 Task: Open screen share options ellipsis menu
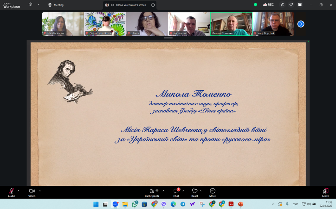[x=153, y=5]
